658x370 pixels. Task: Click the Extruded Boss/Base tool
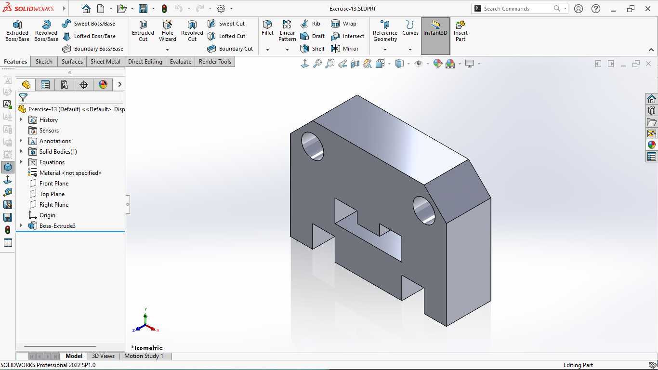[x=17, y=31]
